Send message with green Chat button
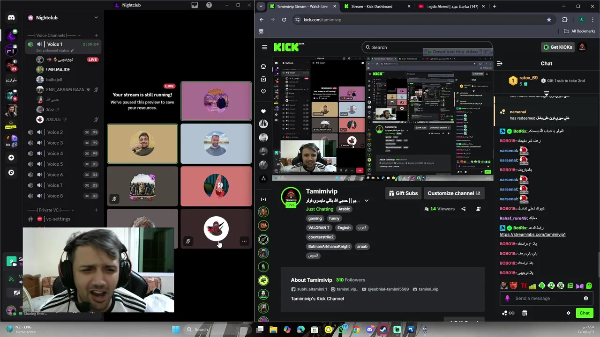 (585, 313)
